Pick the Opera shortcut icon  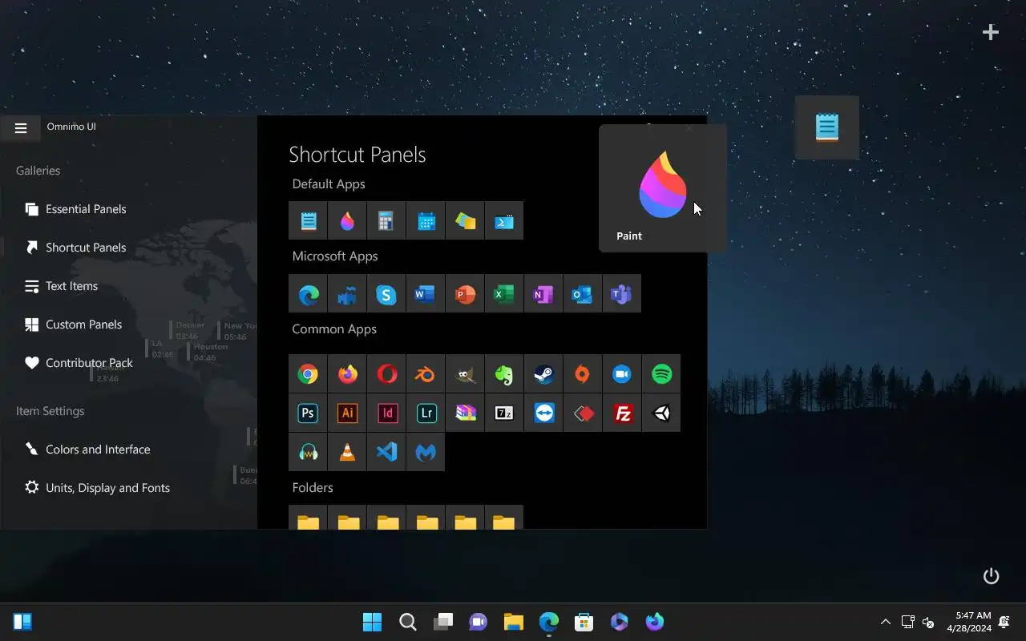tap(386, 374)
